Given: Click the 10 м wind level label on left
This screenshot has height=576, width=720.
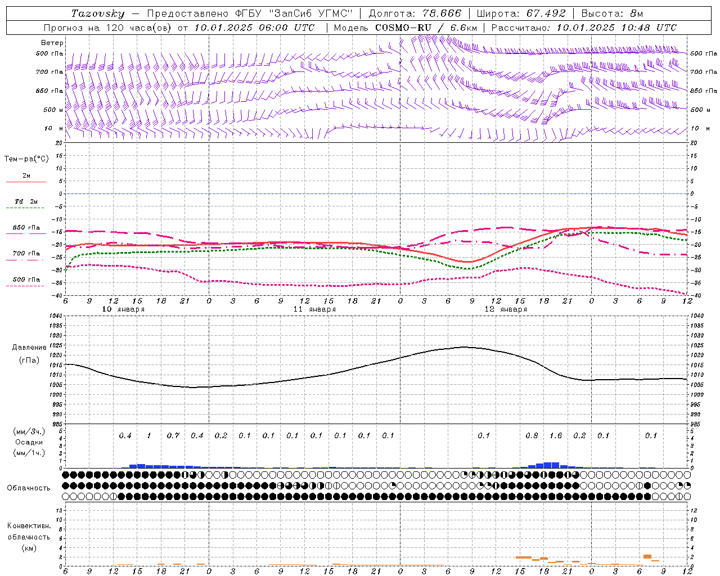Looking at the screenshot, I should pyautogui.click(x=54, y=128).
